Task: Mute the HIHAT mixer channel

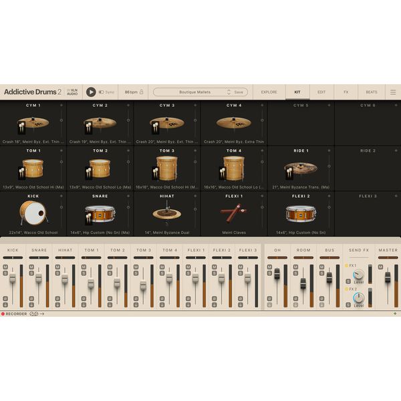Action: point(57,267)
